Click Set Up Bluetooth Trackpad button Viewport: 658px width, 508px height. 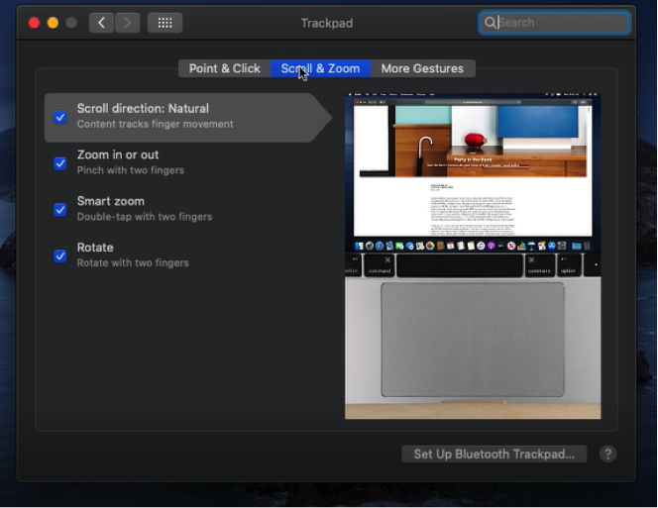point(493,454)
